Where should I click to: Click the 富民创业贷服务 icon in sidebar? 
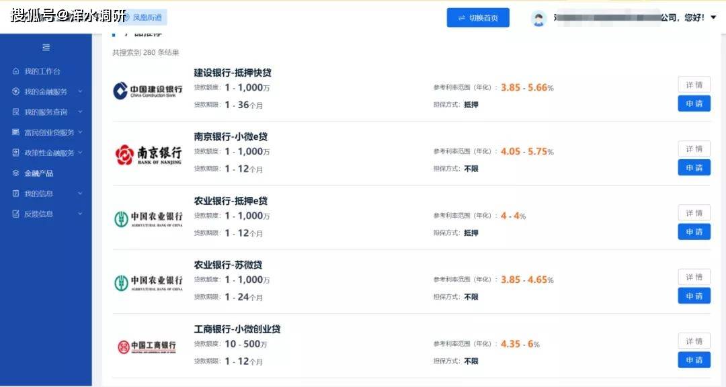[x=16, y=132]
